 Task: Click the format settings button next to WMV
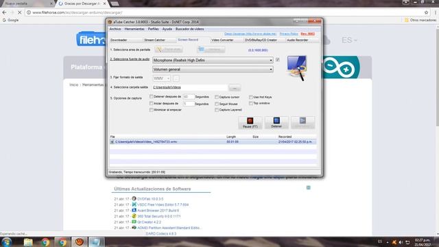(176, 78)
